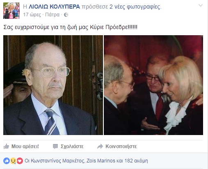Click the share arrow icon
This screenshot has height=169, width=208.
pyautogui.click(x=100, y=146)
